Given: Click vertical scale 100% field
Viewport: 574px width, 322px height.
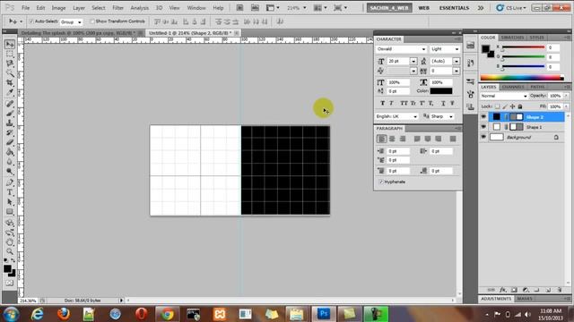Looking at the screenshot, I should [398, 82].
